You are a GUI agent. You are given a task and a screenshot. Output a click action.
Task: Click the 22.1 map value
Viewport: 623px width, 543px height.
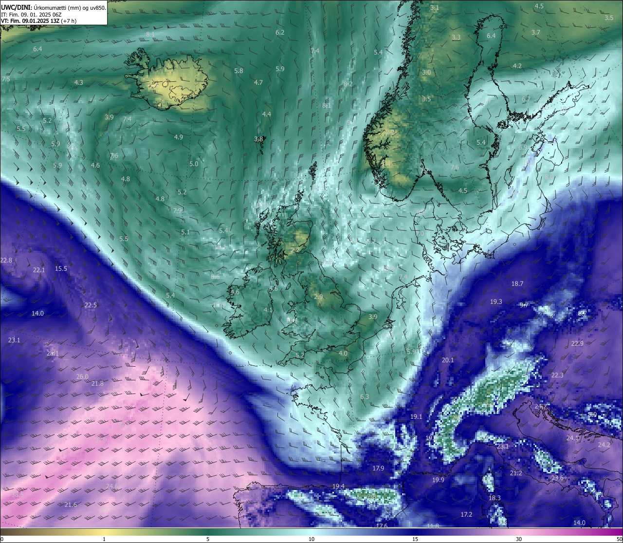tap(39, 270)
